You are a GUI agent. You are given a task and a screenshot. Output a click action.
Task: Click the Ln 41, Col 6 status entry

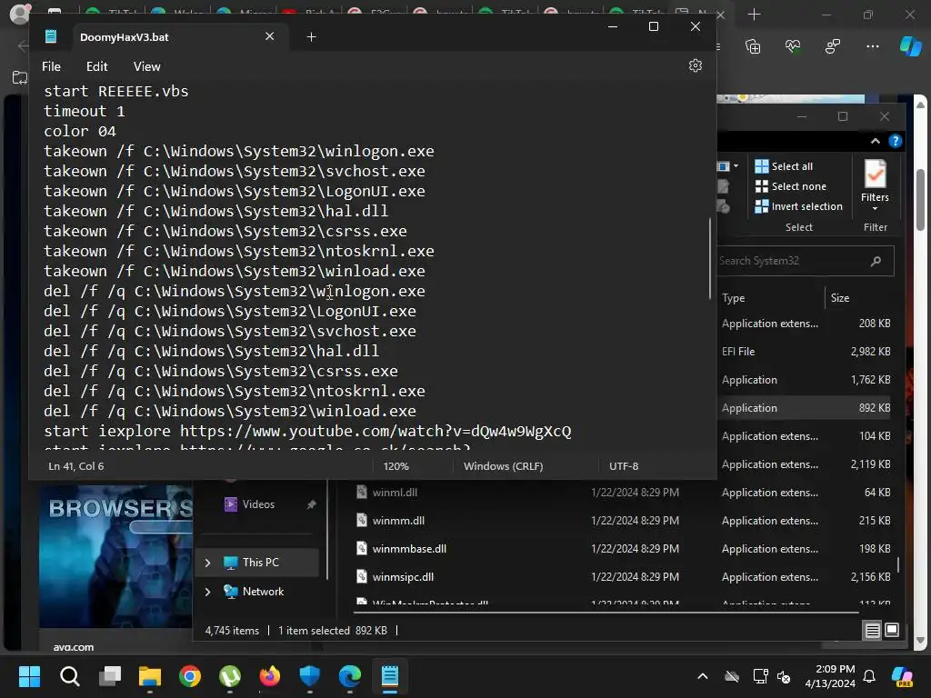(76, 466)
